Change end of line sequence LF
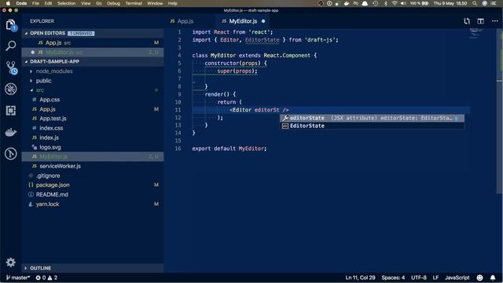This screenshot has width=503, height=283. click(435, 277)
